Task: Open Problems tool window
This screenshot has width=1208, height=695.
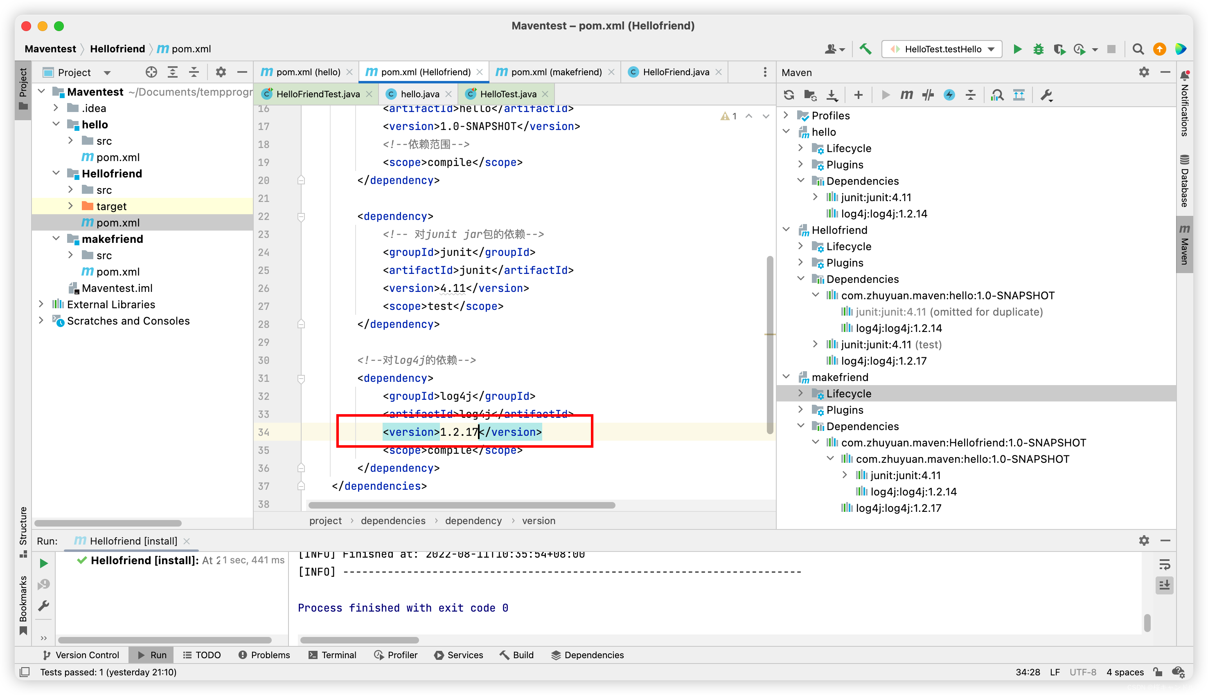Action: [x=264, y=655]
